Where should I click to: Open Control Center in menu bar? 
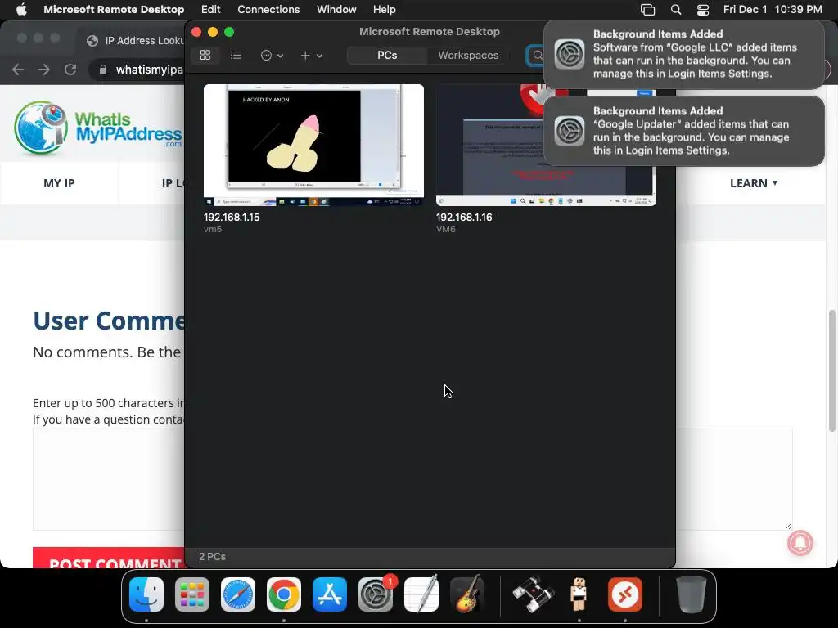click(x=703, y=10)
